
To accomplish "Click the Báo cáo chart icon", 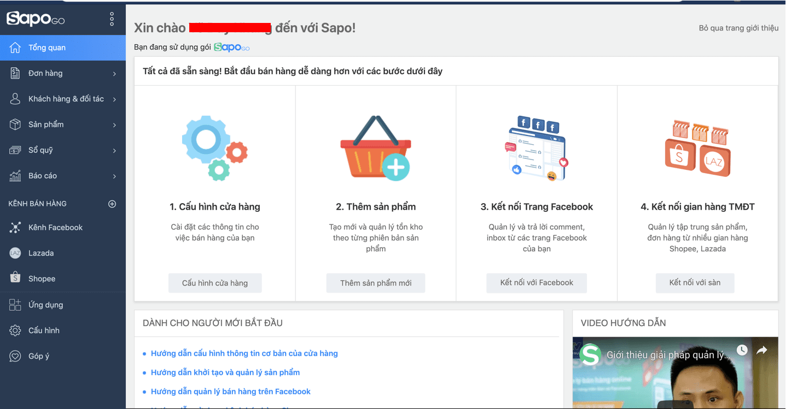I will pyautogui.click(x=15, y=176).
